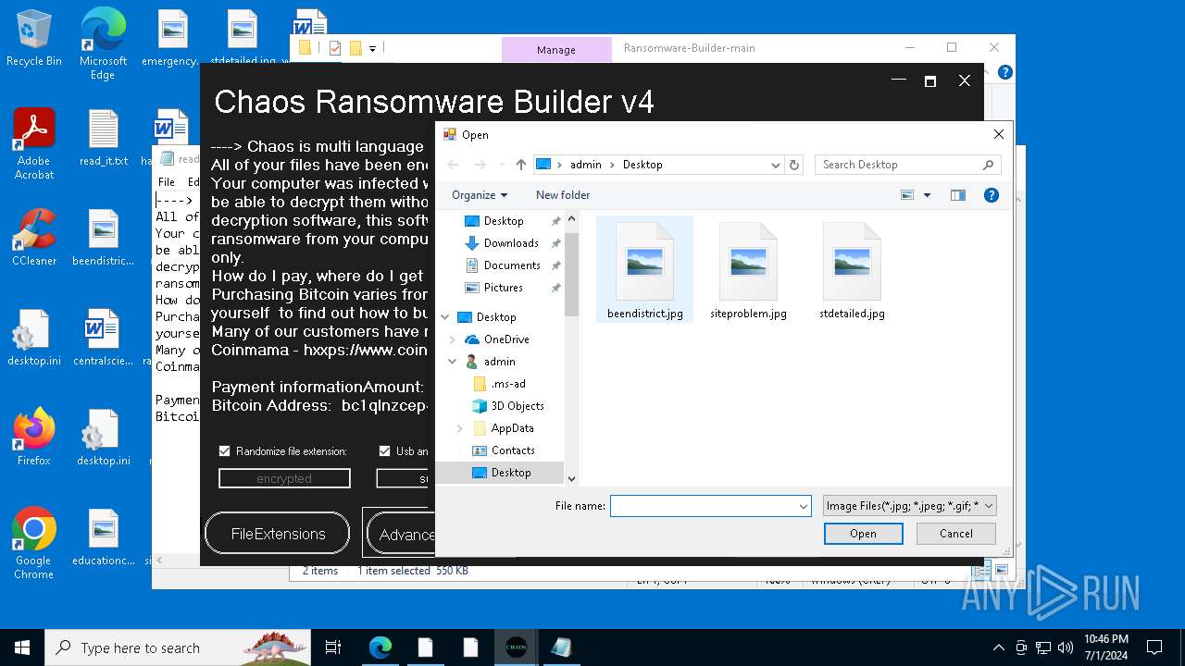1185x666 pixels.
Task: Select beendistrict.jpg file thumbnail
Action: (645, 270)
